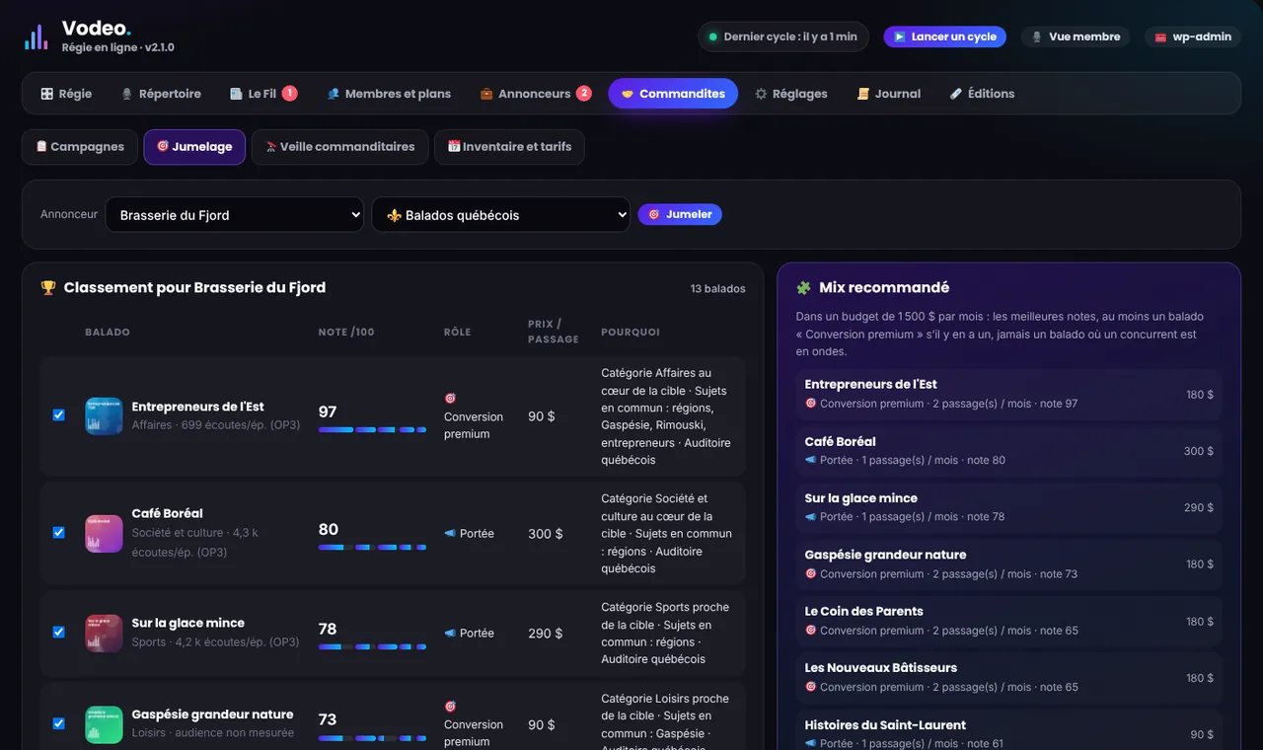Viewport: 1263px width, 750px height.
Task: Click the briefcase icon on Annonceurs tab
Action: pos(486,94)
